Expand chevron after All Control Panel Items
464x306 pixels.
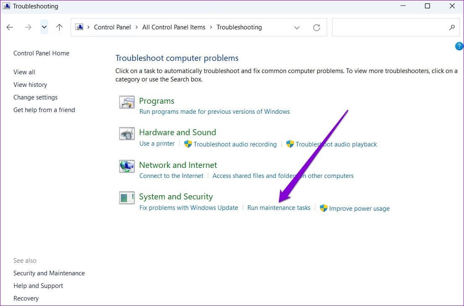[x=211, y=27]
